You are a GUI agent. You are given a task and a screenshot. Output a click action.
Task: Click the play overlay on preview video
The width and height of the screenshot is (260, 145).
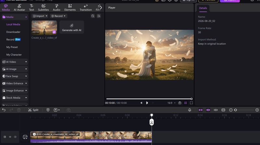(x=149, y=55)
